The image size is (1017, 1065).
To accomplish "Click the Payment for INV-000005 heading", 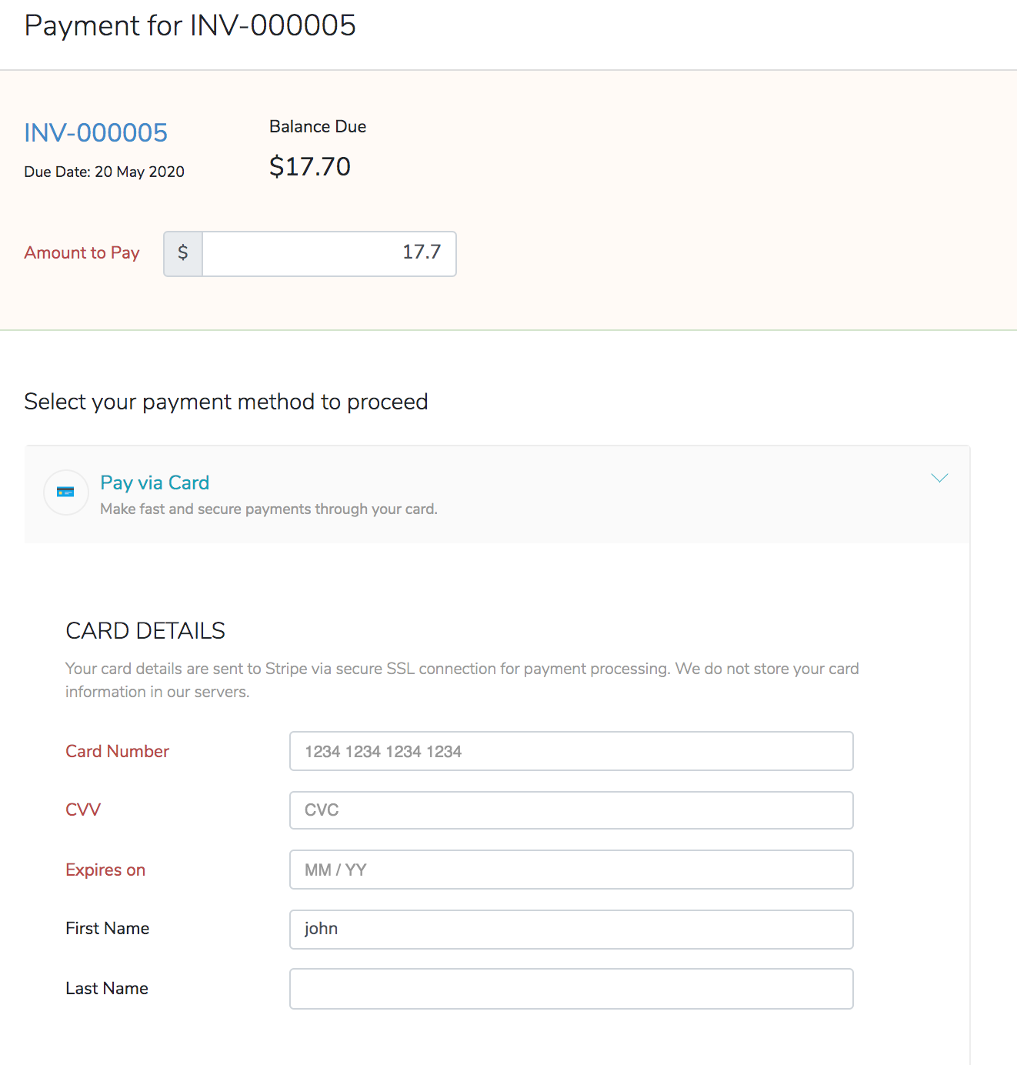I will point(190,25).
